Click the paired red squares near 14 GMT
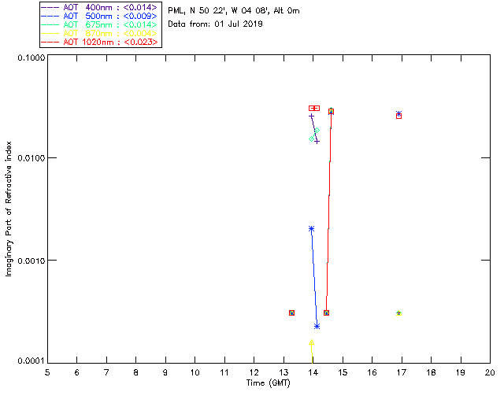This screenshot has width=504, height=403. (x=314, y=109)
